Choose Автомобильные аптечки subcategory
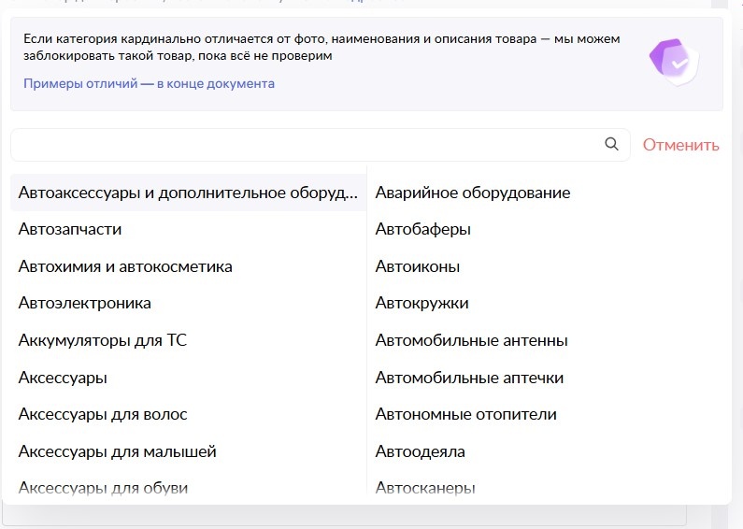 pyautogui.click(x=469, y=378)
